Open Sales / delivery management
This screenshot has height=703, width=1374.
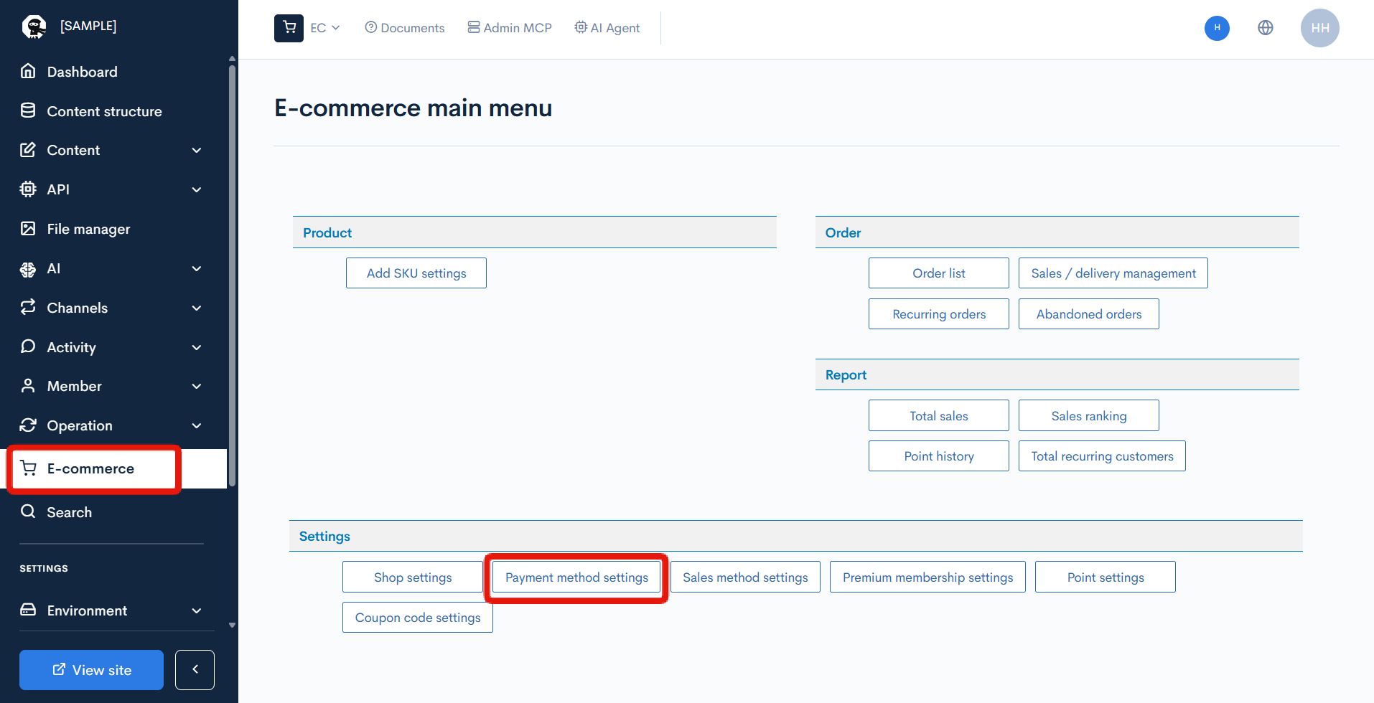[x=1113, y=273]
